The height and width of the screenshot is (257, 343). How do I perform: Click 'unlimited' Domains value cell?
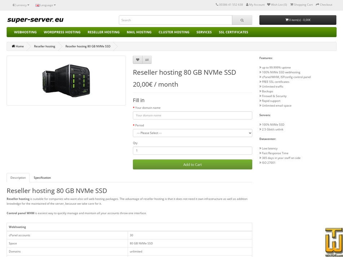click(x=190, y=252)
